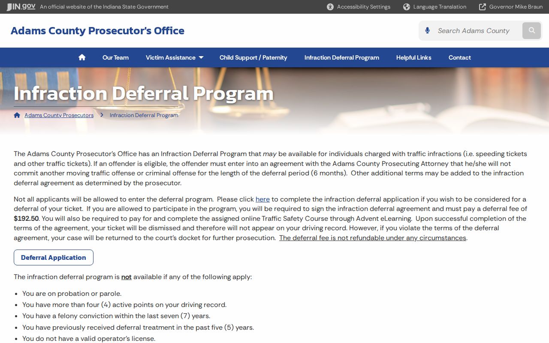Click the external link icon beside Governor
The height and width of the screenshot is (343, 549).
tap(483, 7)
